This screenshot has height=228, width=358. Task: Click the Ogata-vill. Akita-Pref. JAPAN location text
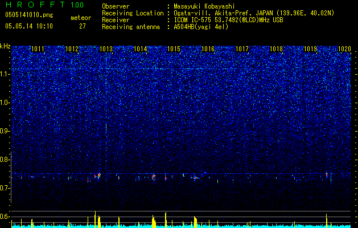tap(254, 13)
